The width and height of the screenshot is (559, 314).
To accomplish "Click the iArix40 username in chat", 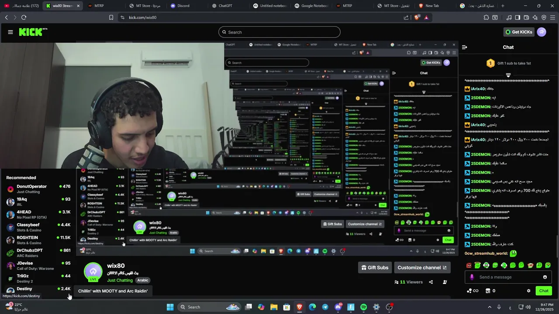I will pos(478,89).
